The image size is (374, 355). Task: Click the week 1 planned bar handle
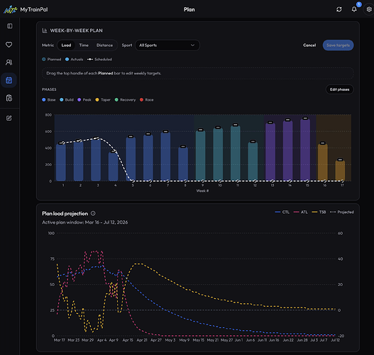click(60, 143)
